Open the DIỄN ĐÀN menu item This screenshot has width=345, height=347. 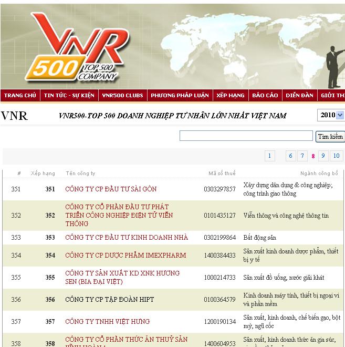tap(300, 95)
